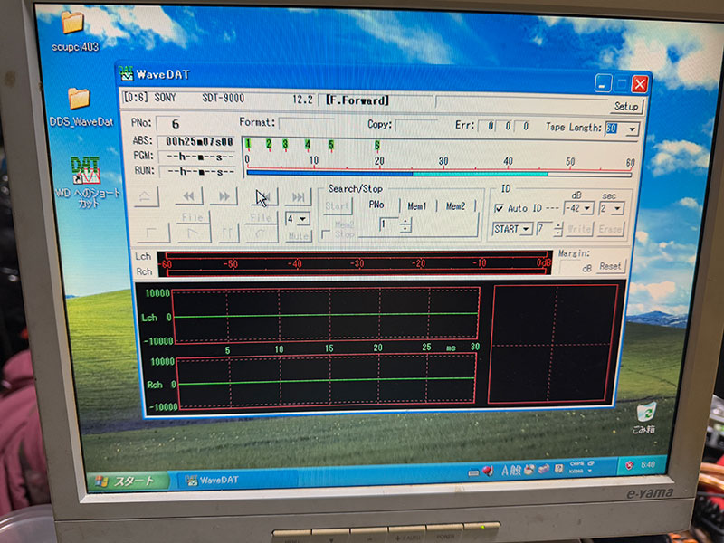The width and height of the screenshot is (724, 543).
Task: Click the Lch/Rch level meter
Action: tap(355, 264)
